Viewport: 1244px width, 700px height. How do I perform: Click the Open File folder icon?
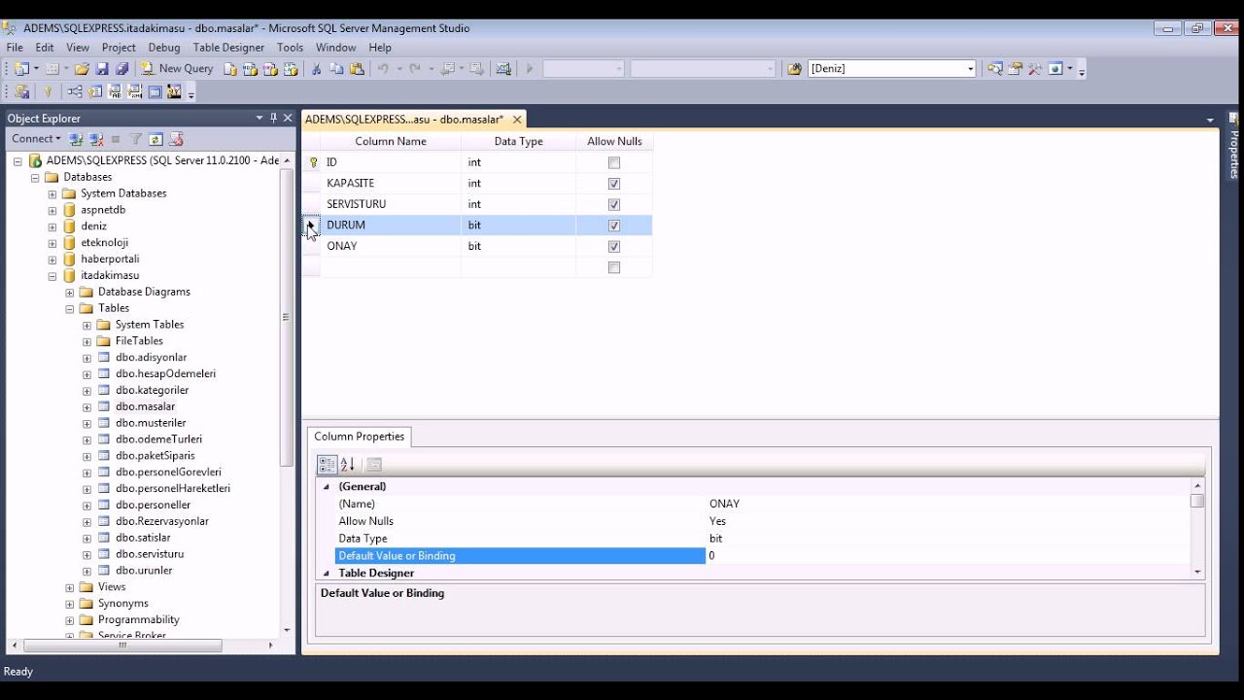click(82, 69)
